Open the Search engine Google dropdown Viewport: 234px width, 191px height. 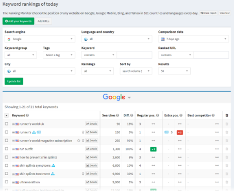(40, 39)
